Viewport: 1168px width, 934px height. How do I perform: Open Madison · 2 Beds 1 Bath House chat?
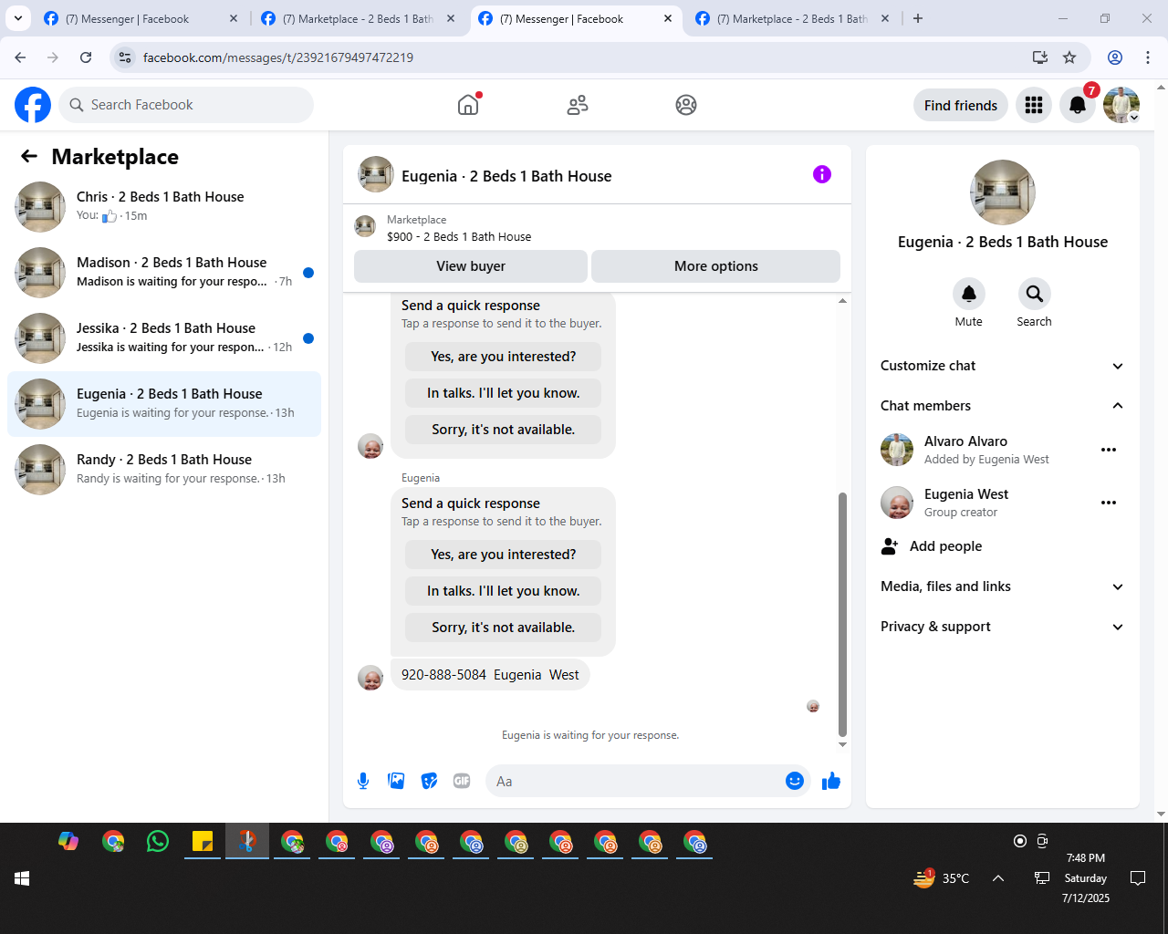(x=164, y=273)
